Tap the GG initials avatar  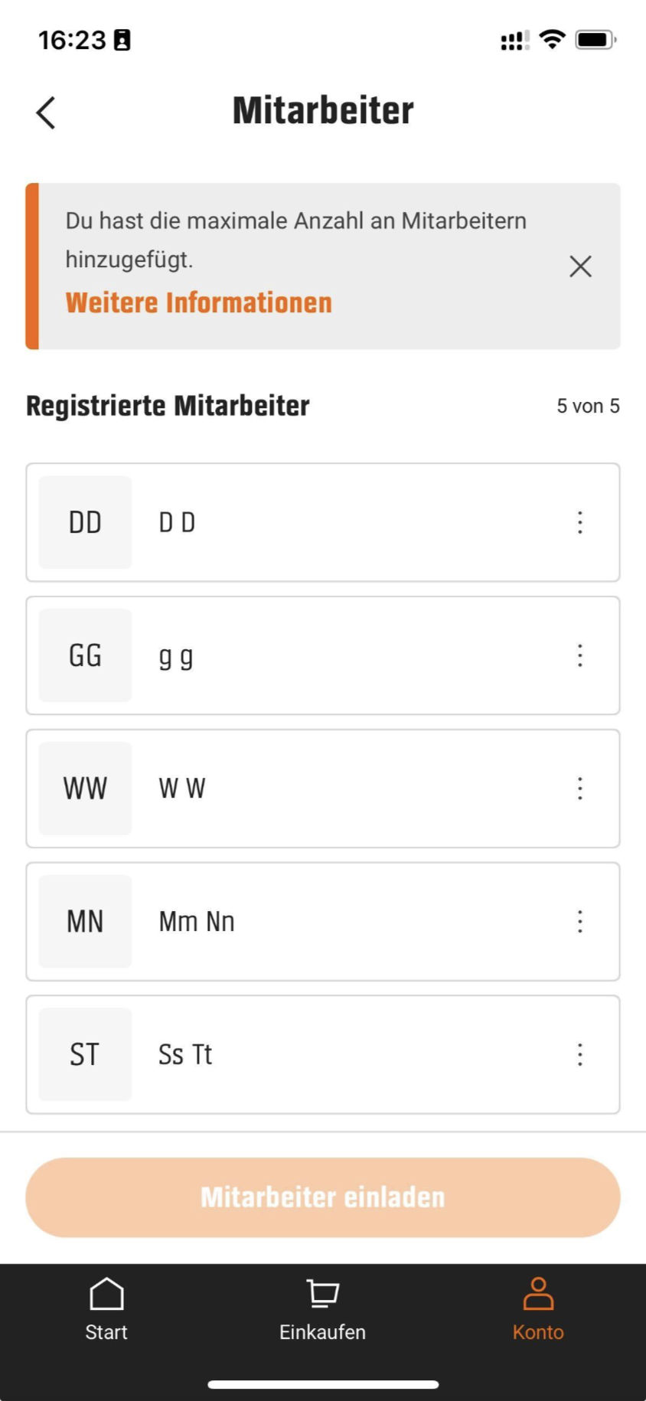coord(85,655)
